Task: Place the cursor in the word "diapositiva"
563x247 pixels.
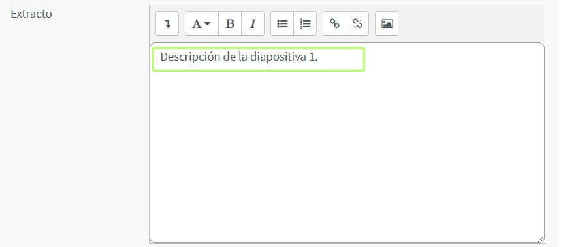Action: coord(279,57)
